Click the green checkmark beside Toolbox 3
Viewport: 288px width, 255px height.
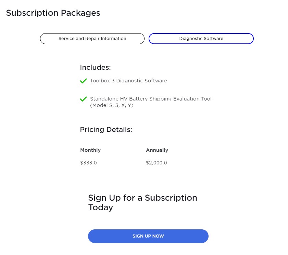click(x=83, y=81)
